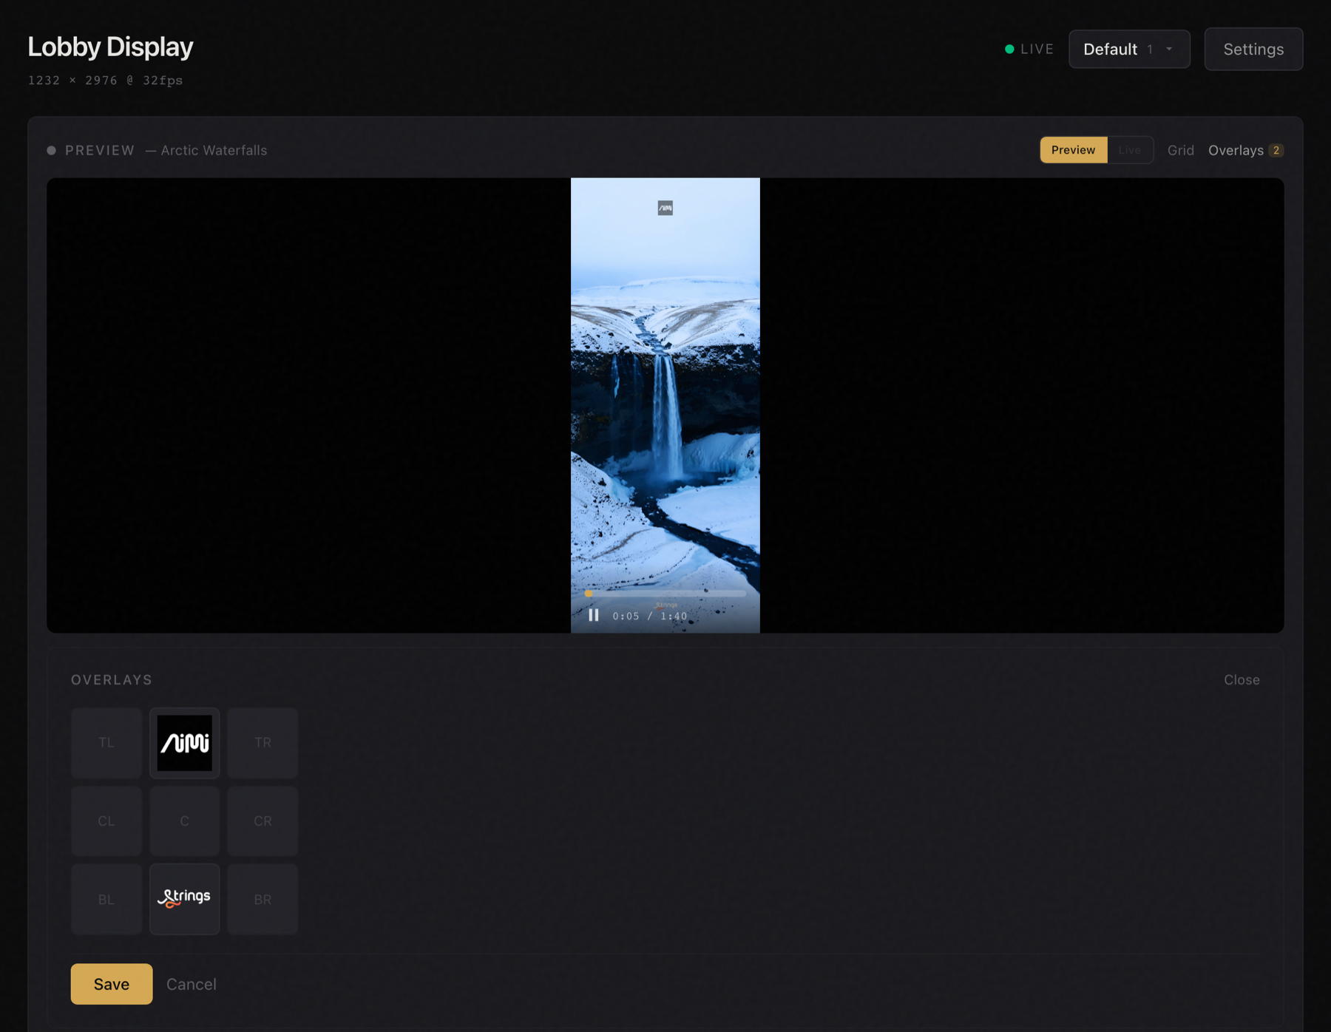This screenshot has width=1331, height=1032.
Task: Click the Overlays count badge showing 2
Action: click(1276, 150)
